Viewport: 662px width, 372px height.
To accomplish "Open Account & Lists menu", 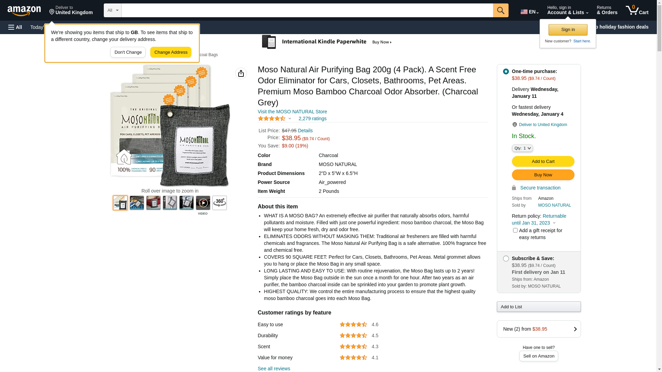I will pos(568,10).
